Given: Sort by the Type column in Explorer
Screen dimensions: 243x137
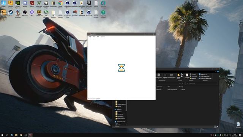Looking at the screenshot, I should (172, 87).
